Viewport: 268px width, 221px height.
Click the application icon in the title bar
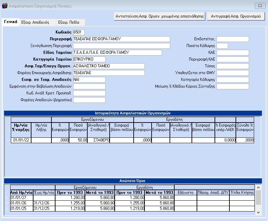point(4,5)
